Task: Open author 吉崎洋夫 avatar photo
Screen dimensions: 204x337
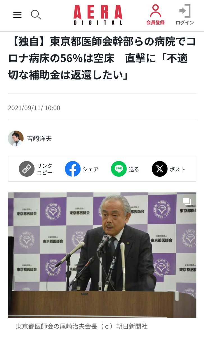Action: pos(16,138)
